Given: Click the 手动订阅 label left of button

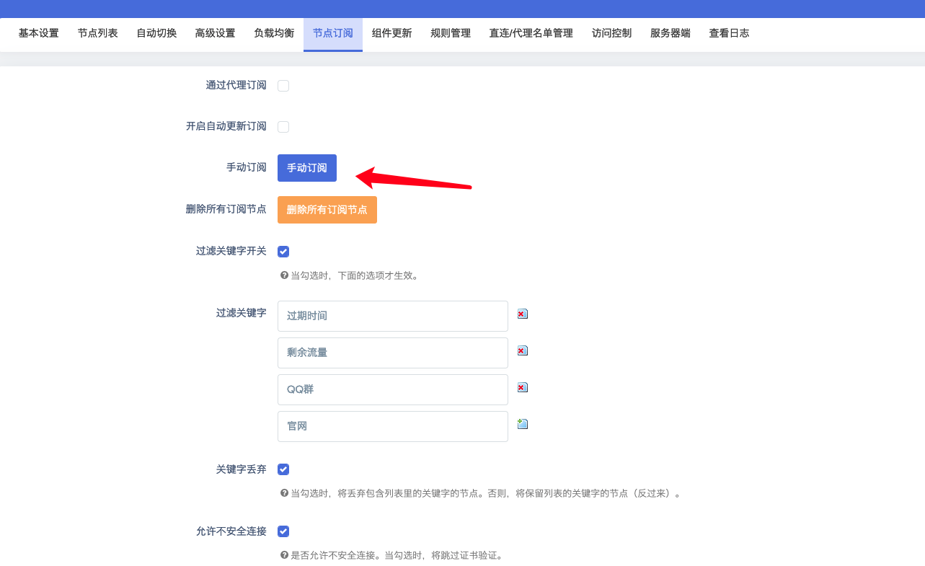Looking at the screenshot, I should [247, 167].
